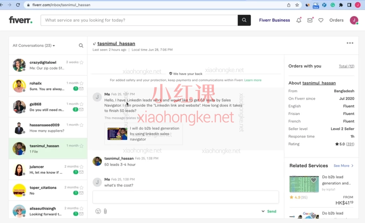Mark rohailx conversation unread via envelope icon
This screenshot has width=365, height=223.
point(81,89)
